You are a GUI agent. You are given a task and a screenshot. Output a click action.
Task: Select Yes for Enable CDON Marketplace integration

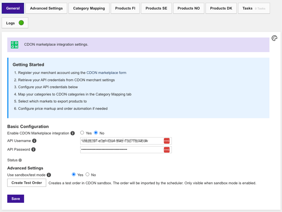[x=82, y=133]
